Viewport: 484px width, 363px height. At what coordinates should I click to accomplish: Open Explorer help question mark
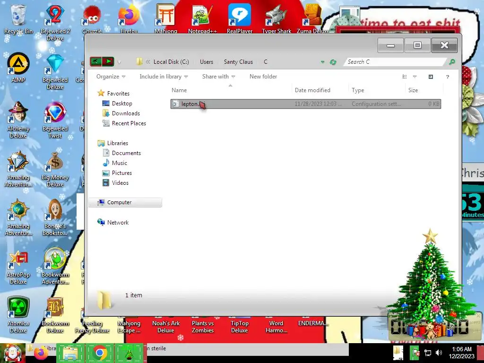tap(447, 77)
